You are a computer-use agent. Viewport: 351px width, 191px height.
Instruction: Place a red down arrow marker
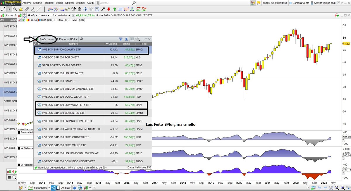pyautogui.click(x=109, y=9)
